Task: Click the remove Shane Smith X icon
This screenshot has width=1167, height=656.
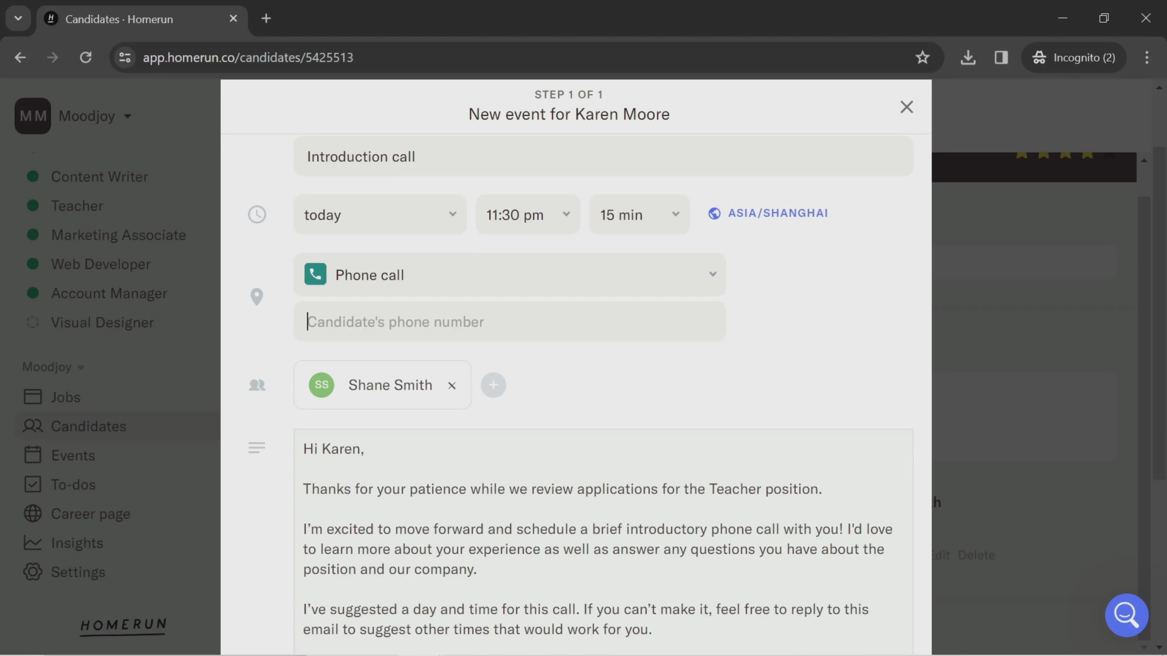Action: point(451,385)
